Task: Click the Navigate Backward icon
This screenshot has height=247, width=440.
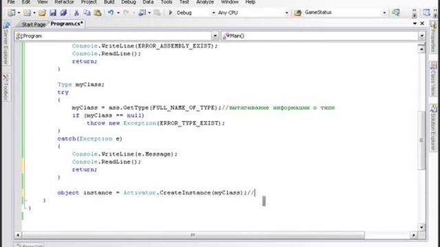Action: pos(142,12)
